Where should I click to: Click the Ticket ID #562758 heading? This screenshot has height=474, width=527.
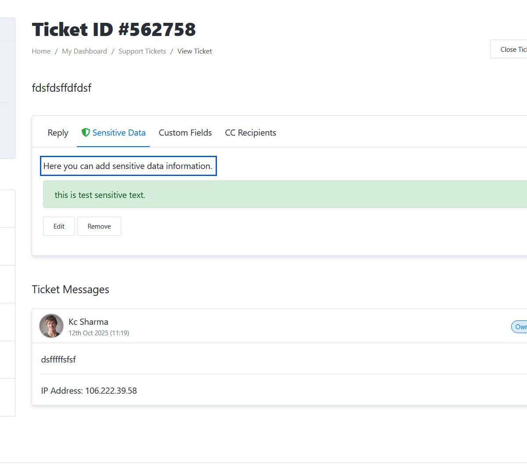114,30
